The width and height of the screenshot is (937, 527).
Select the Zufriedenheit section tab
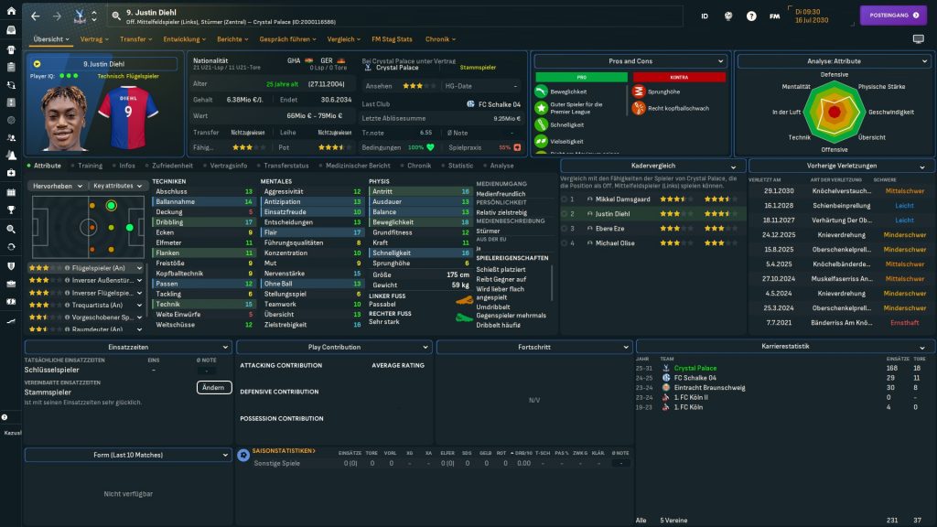(x=170, y=166)
